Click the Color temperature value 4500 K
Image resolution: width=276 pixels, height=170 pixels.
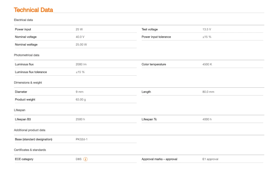207,64
